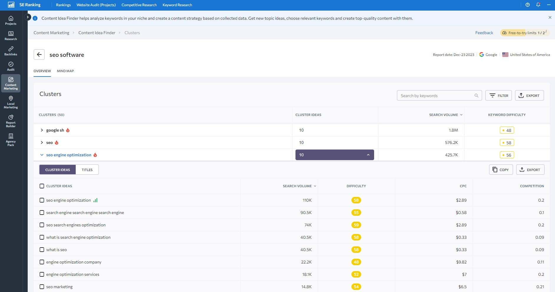Viewport: 555px width, 292px height.
Task: Sort by the Keyword Difficulty header
Action: coord(507,115)
